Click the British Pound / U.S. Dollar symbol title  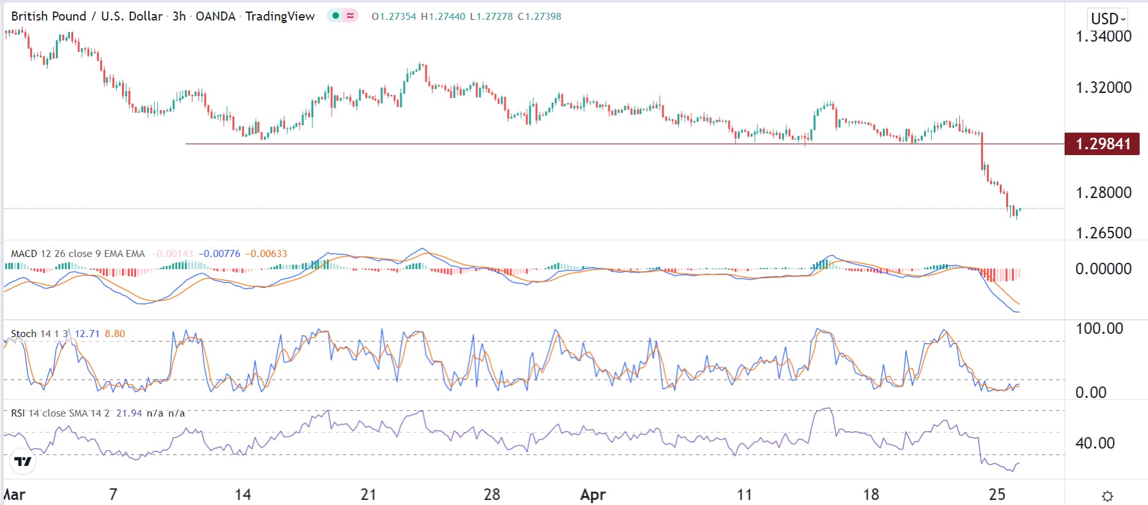[87, 16]
